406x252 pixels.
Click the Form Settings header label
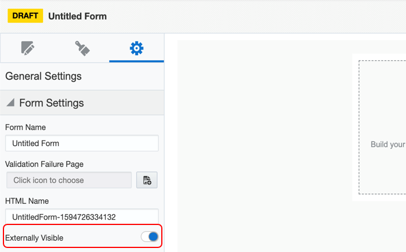(51, 103)
